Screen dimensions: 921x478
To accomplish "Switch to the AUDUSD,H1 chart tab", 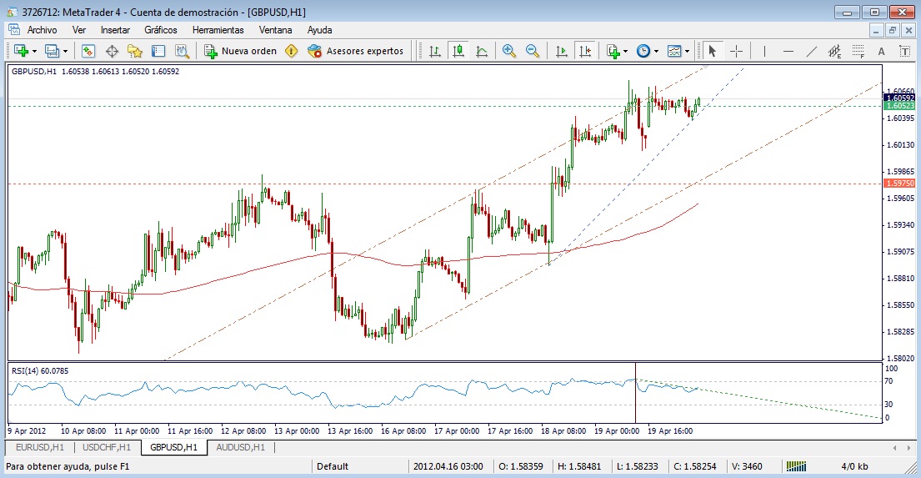I will pyautogui.click(x=240, y=447).
